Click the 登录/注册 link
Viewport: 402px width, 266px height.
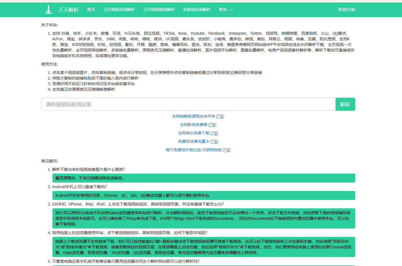(346, 10)
